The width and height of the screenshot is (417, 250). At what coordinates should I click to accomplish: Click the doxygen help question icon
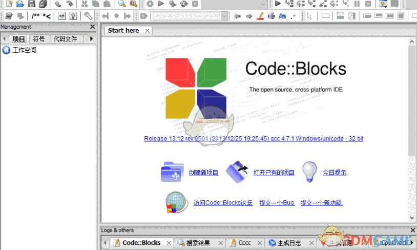(73, 16)
